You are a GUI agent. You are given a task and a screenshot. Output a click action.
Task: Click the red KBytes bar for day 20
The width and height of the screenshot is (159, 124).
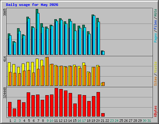(98, 104)
